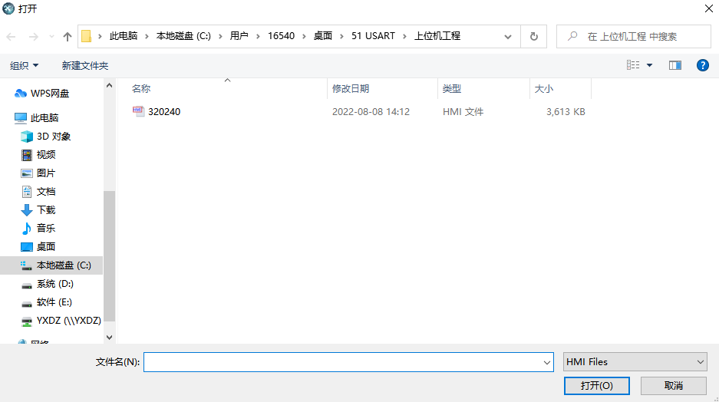Toggle the preview pane
This screenshot has height=402, width=719.
click(x=675, y=65)
